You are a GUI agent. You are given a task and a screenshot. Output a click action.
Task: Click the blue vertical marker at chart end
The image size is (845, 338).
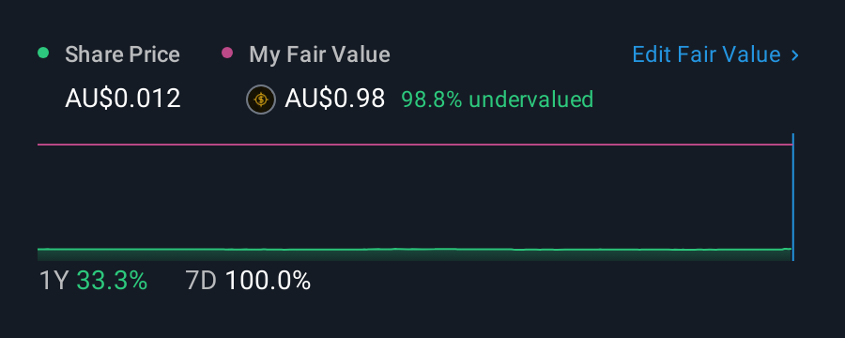click(793, 197)
